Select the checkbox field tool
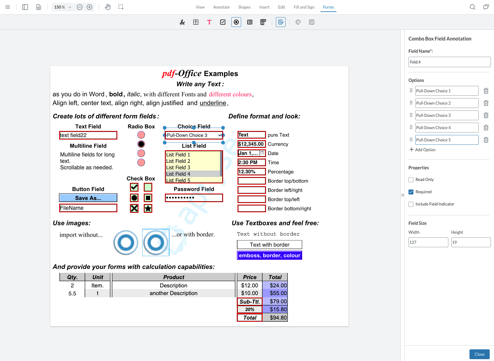 (223, 22)
